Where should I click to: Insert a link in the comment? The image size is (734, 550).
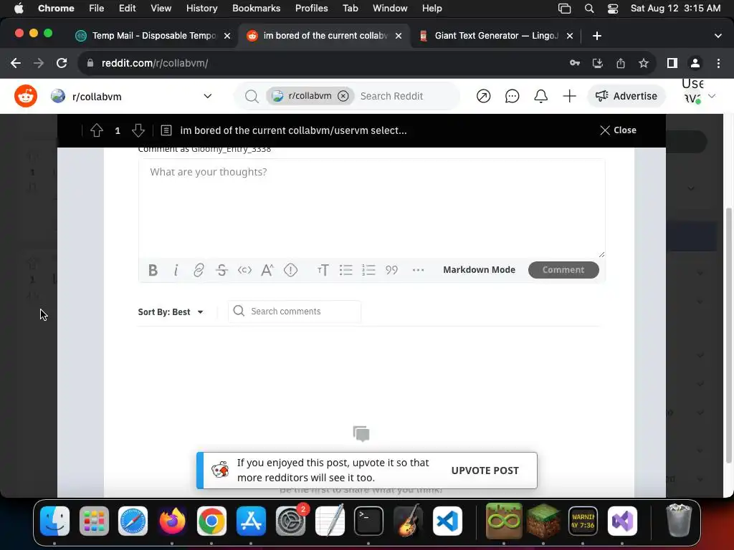point(199,270)
